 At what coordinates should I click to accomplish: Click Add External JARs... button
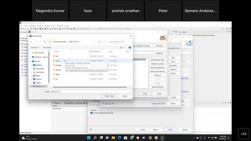(158, 60)
